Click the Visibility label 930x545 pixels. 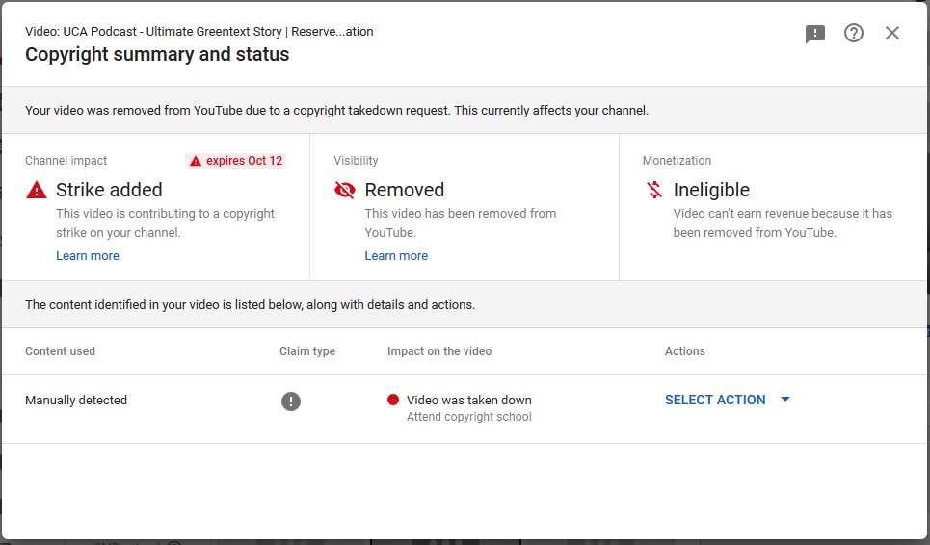click(356, 161)
